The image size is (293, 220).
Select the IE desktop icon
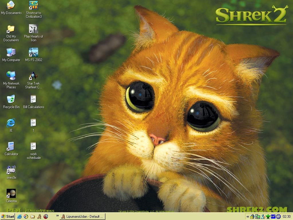[11, 125]
